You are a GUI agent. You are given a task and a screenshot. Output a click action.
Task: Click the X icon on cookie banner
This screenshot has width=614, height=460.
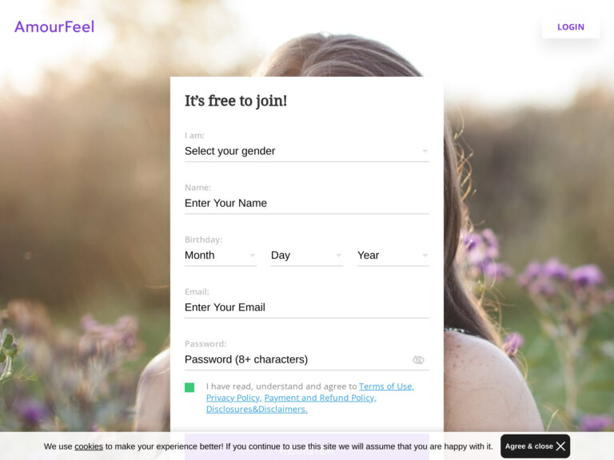(560, 446)
